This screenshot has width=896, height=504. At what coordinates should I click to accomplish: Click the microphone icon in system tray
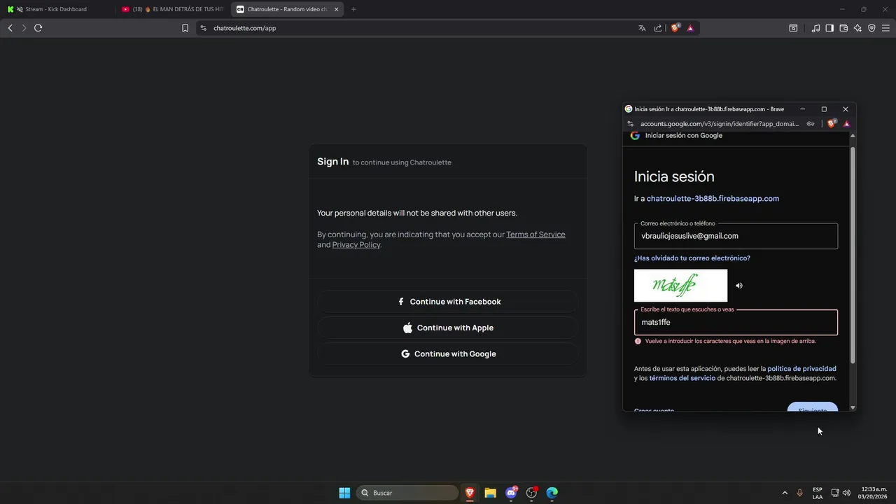800,493
